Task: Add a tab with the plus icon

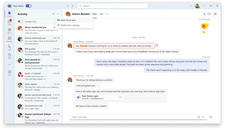Action: click(107, 14)
